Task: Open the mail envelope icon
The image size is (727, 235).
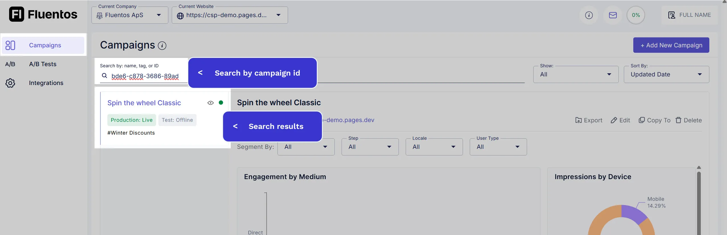Action: tap(613, 15)
